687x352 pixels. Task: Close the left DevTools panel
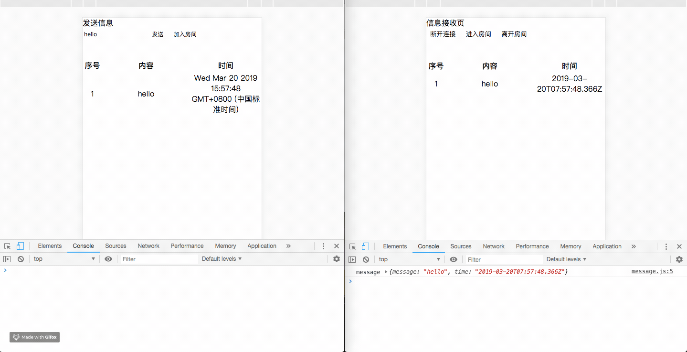[x=337, y=246]
